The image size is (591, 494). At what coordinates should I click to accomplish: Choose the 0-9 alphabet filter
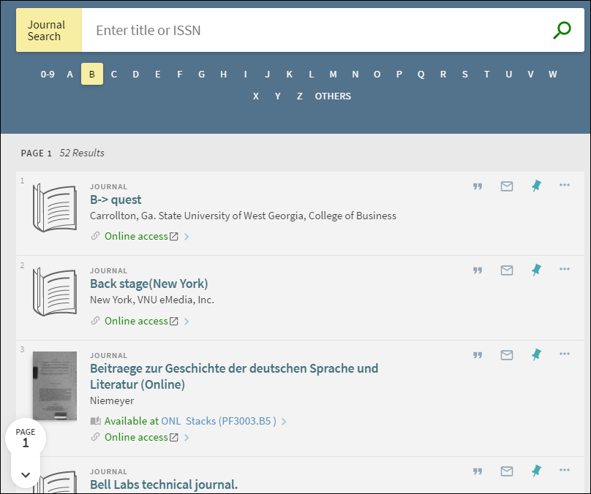click(48, 74)
